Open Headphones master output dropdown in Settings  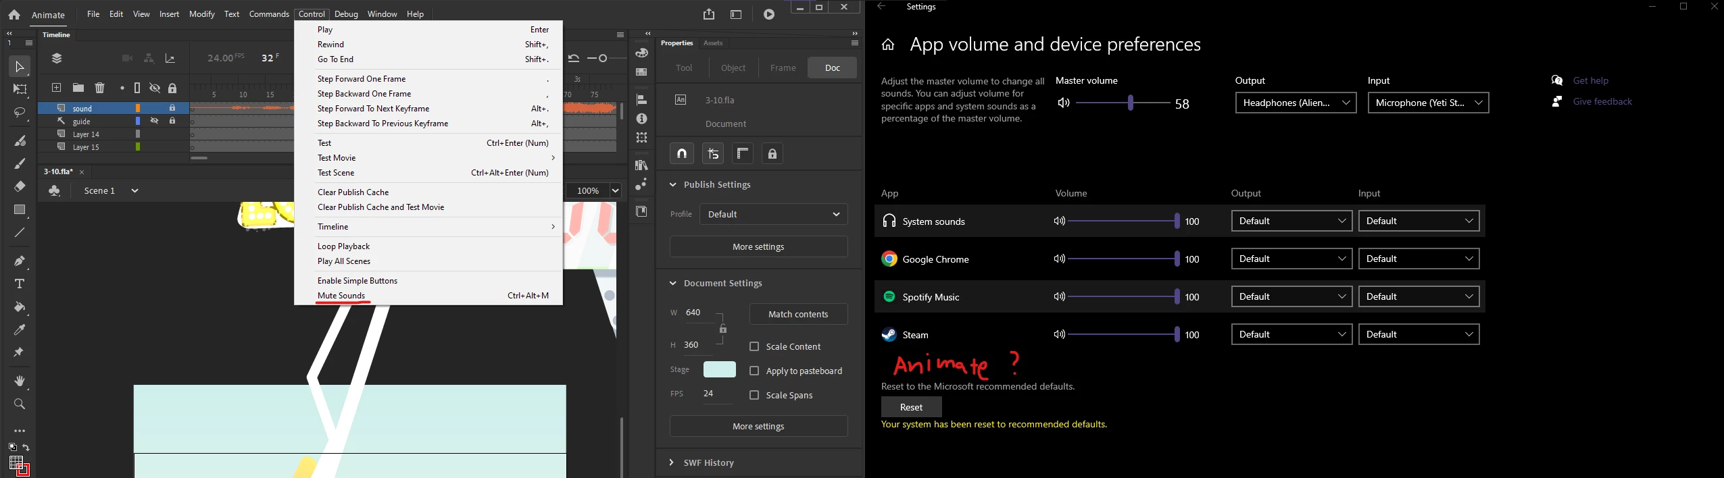1296,103
